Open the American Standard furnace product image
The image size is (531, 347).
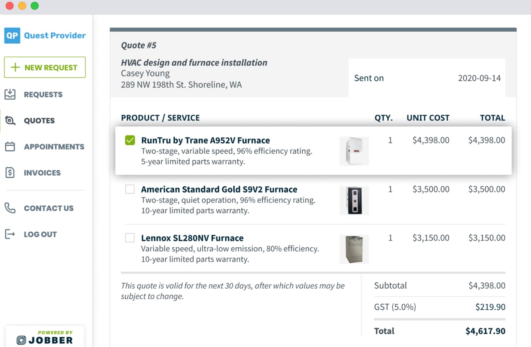(354, 200)
